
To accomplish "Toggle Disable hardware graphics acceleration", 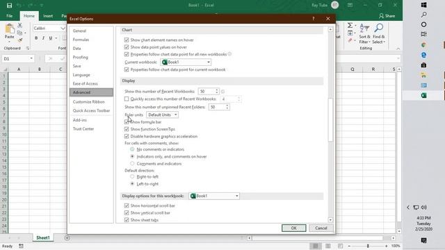I will coord(127,136).
